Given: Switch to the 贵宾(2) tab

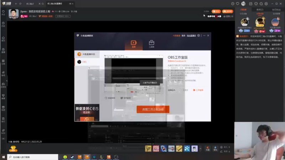Looking at the screenshot, I should (x=260, y=10).
